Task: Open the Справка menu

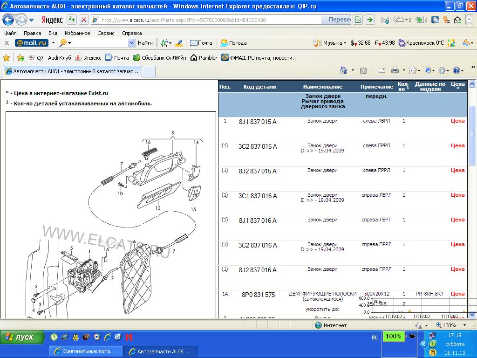Action: point(132,33)
